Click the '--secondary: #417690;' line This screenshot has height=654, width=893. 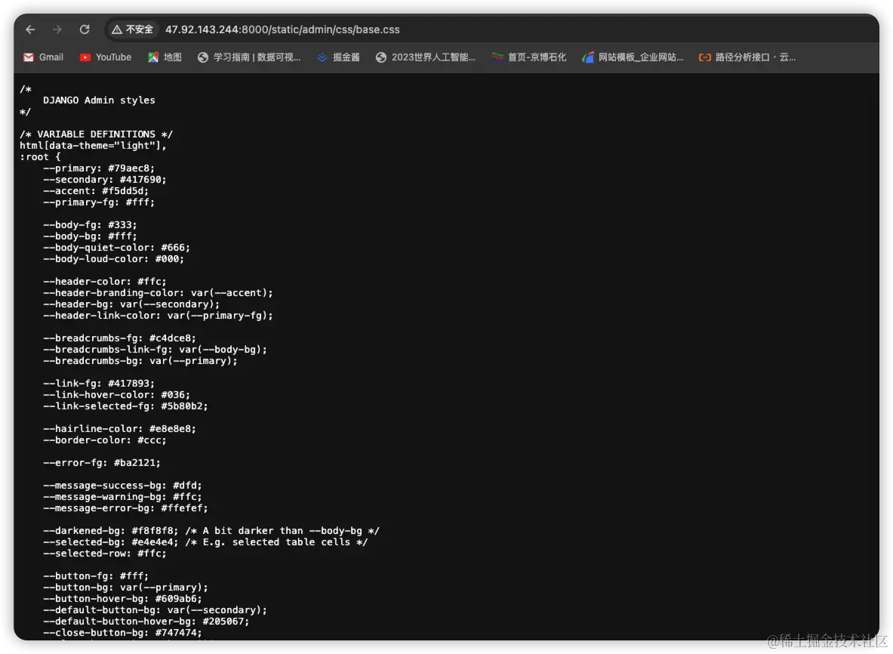(x=105, y=180)
